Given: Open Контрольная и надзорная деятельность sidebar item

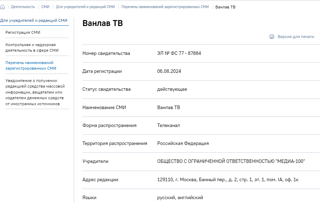Looking at the screenshot, I should [x=32, y=47].
